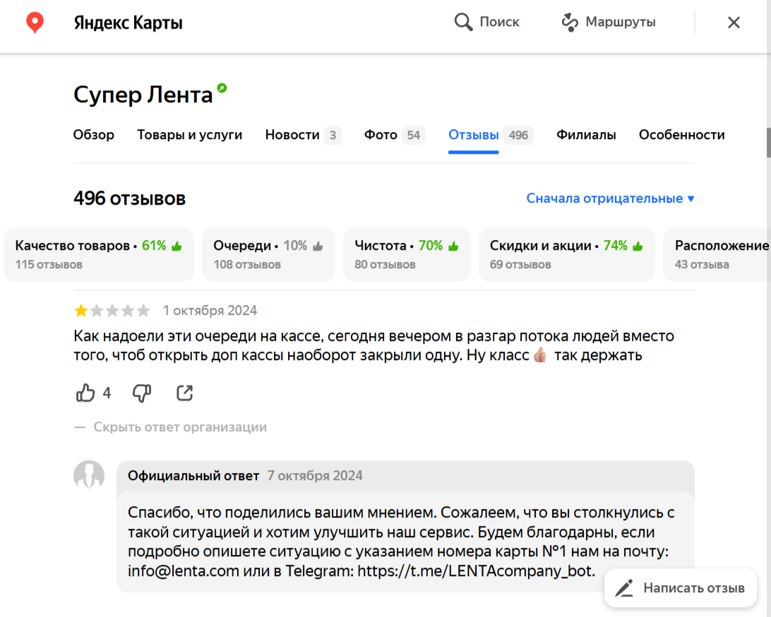This screenshot has height=617, width=771.
Task: Click the green verified badge near Супер Лента
Action: (222, 88)
